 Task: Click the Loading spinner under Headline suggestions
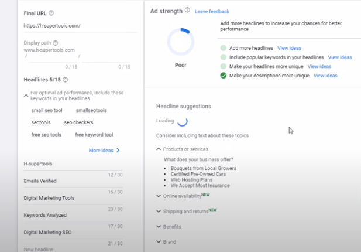183,121
